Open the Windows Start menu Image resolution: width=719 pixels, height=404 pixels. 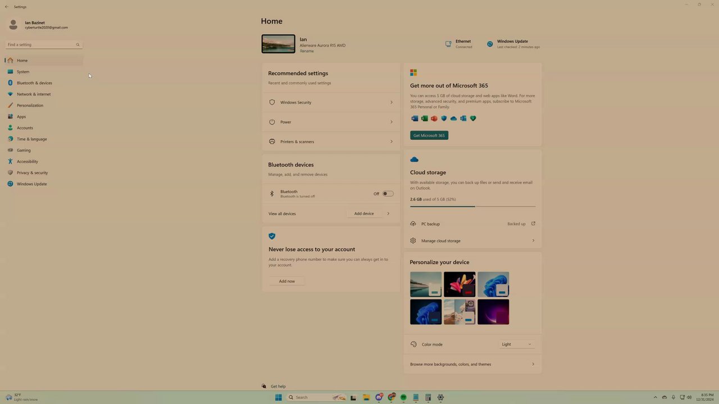pyautogui.click(x=279, y=397)
